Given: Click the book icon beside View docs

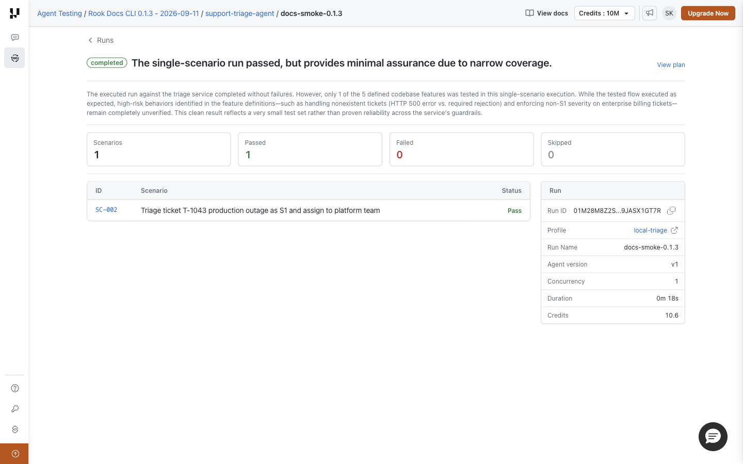Looking at the screenshot, I should (529, 13).
